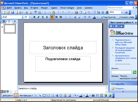Apply font color on drawing toolbar
138x102 pixels.
pyautogui.click(x=87, y=96)
